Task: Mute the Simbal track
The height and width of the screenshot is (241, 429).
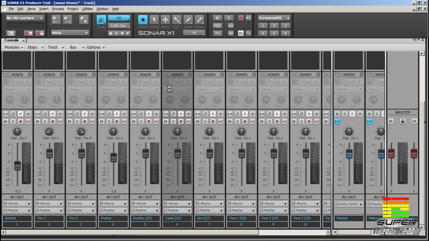Action: point(5,121)
